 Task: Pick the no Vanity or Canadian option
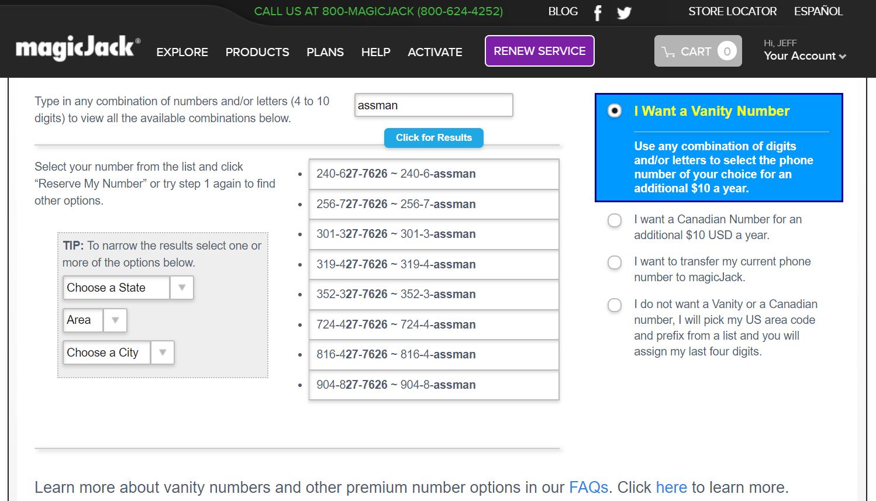point(615,305)
